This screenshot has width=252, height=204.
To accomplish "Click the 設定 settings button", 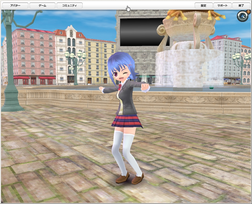I will click(204, 5).
